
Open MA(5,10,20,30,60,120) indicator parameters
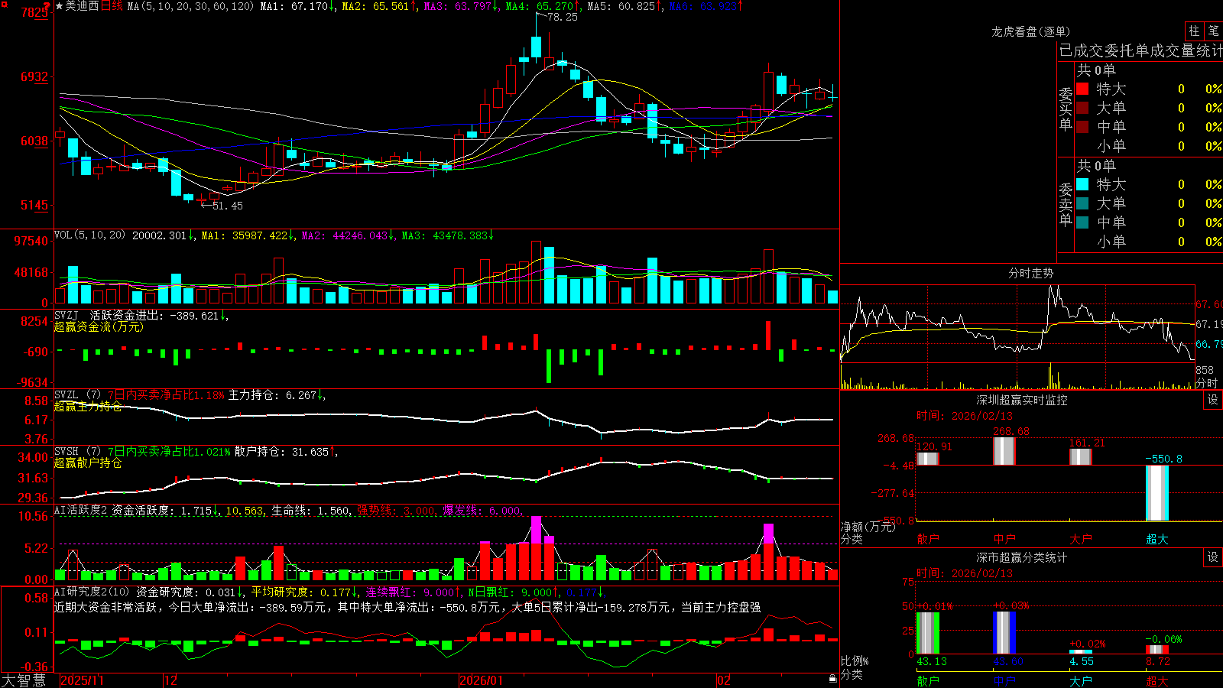(190, 6)
